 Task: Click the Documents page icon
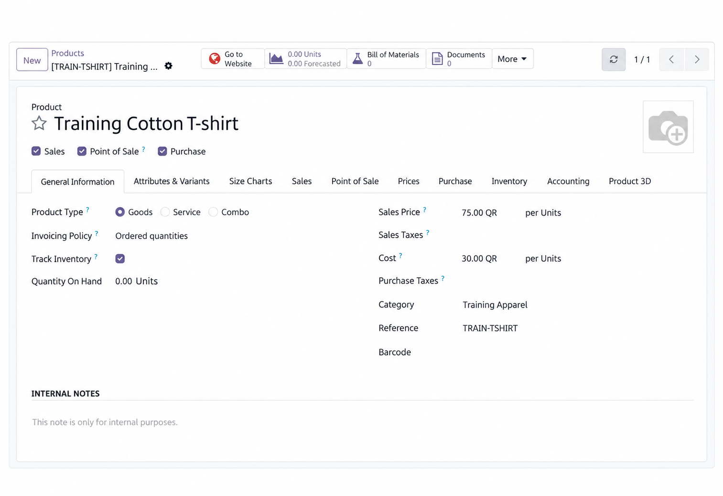tap(437, 59)
